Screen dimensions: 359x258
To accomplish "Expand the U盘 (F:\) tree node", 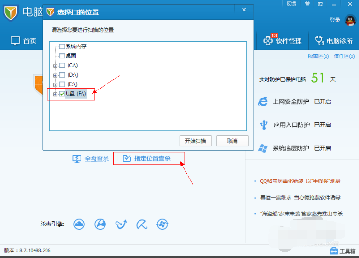I will point(55,94).
